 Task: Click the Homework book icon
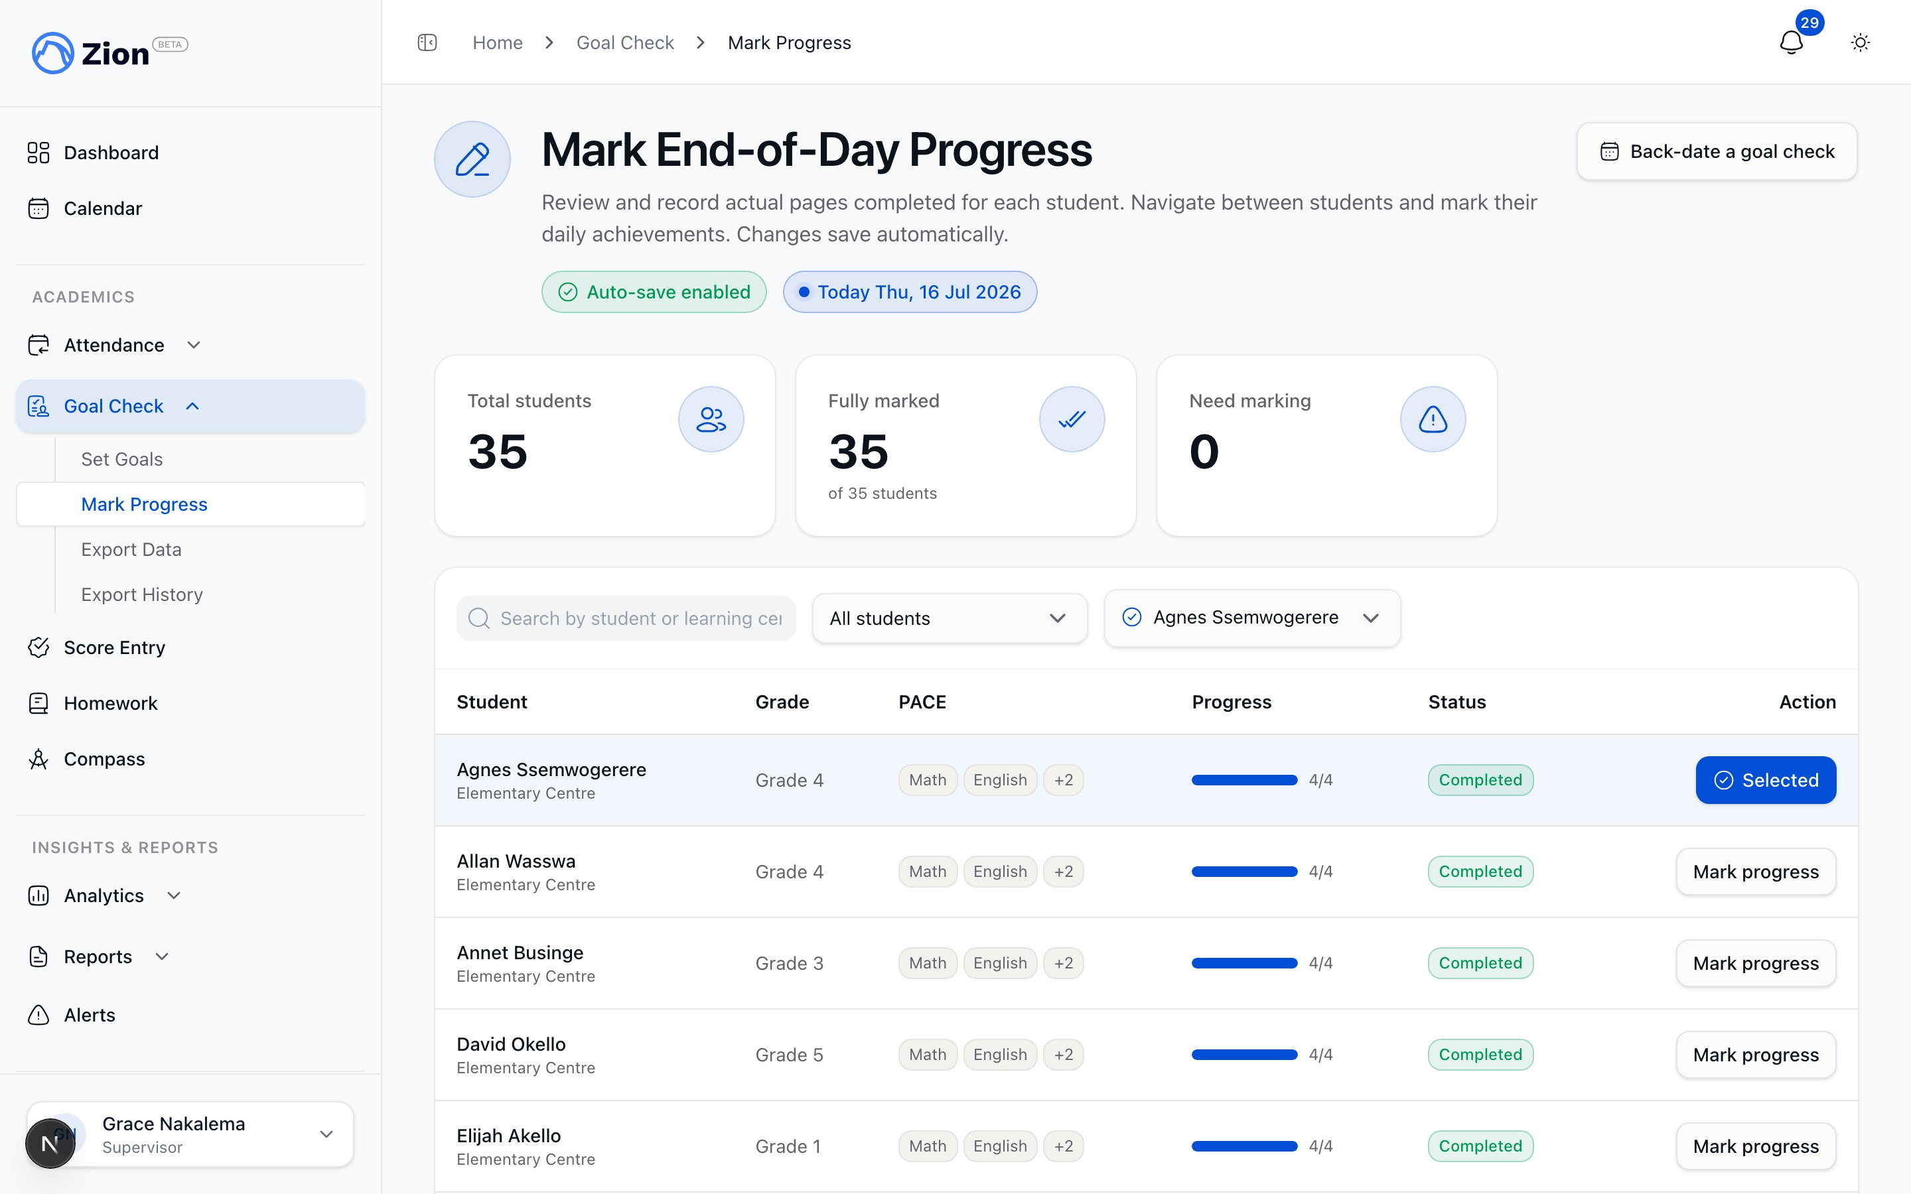coord(38,703)
